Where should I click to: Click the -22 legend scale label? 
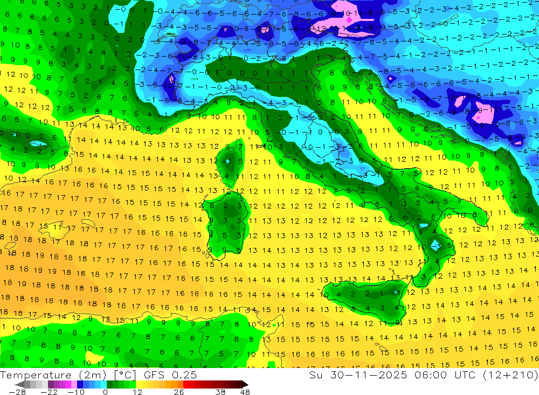(49, 392)
